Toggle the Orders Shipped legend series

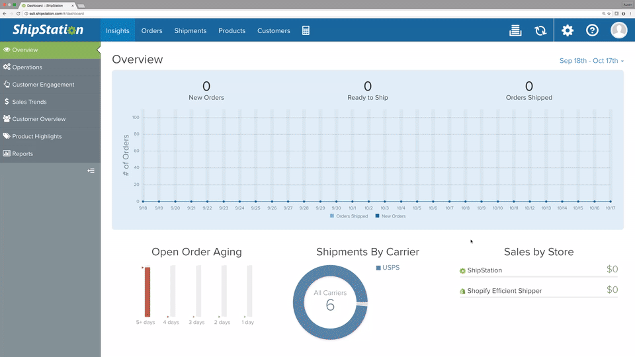click(351, 216)
